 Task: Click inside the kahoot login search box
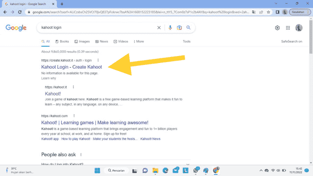click(x=98, y=28)
